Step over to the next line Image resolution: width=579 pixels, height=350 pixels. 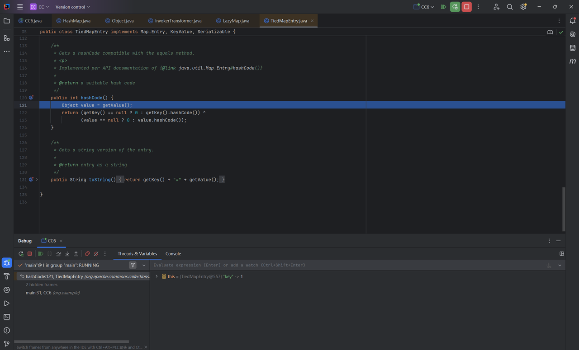[x=58, y=254]
